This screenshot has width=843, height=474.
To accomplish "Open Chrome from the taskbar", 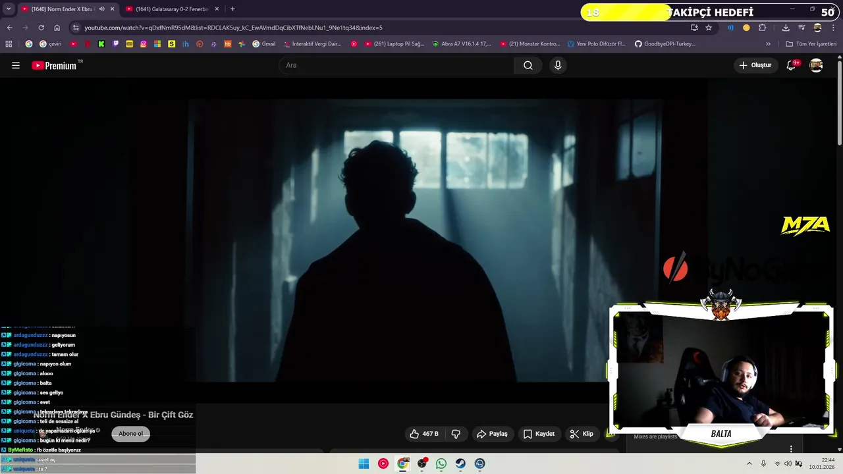I will coord(403,463).
